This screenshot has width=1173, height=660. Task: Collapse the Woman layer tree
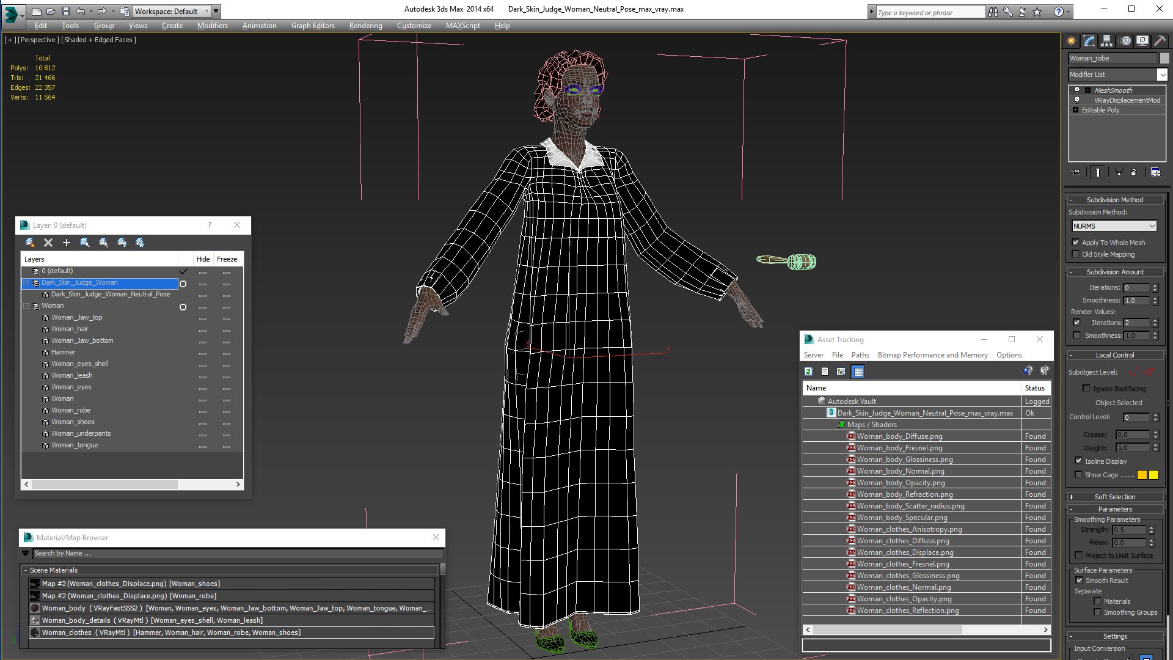(26, 306)
